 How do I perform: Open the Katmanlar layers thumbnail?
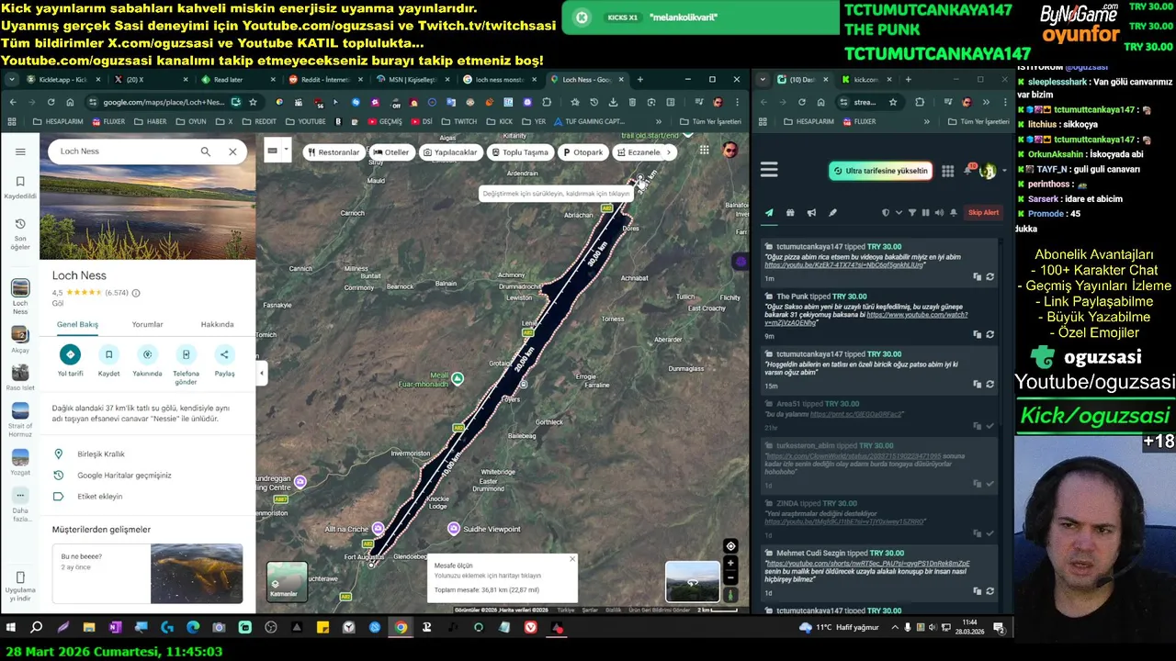287,581
